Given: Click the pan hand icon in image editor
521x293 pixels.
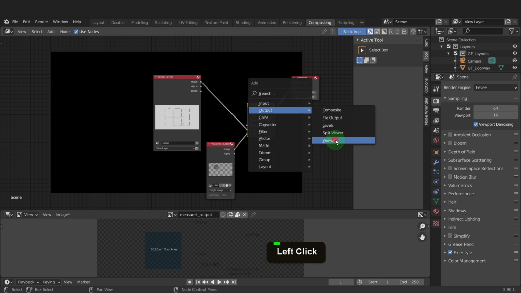Looking at the screenshot, I should click(422, 237).
